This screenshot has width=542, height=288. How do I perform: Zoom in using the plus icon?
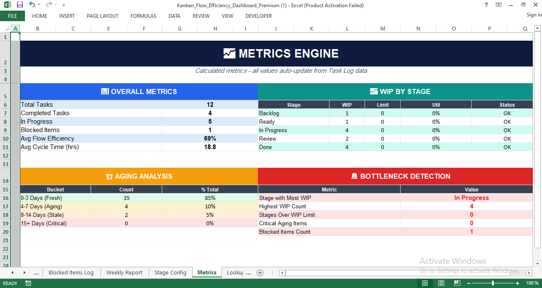517,283
